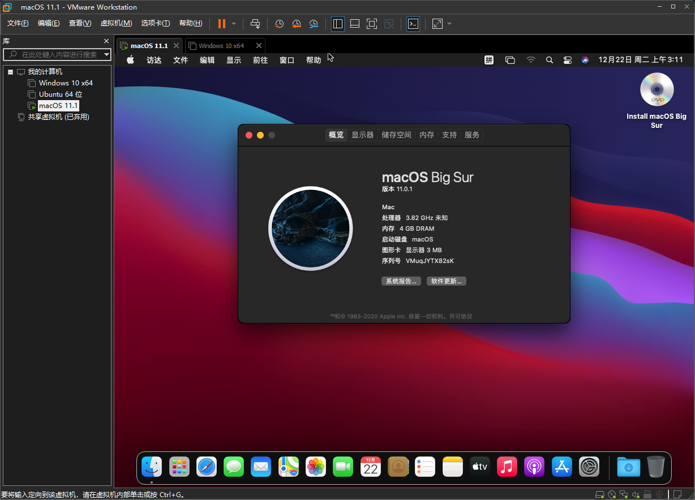Viewport: 695px width, 500px height.
Task: Click the screen mirroring menu bar icon
Action: (510, 60)
